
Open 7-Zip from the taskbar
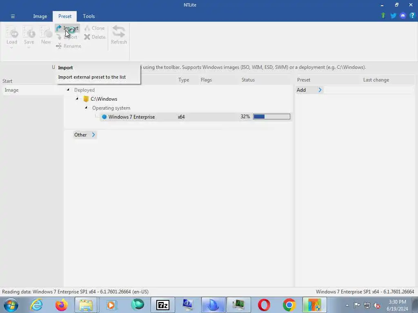pyautogui.click(x=163, y=305)
